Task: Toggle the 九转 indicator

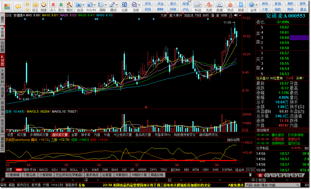Action: click(x=164, y=15)
